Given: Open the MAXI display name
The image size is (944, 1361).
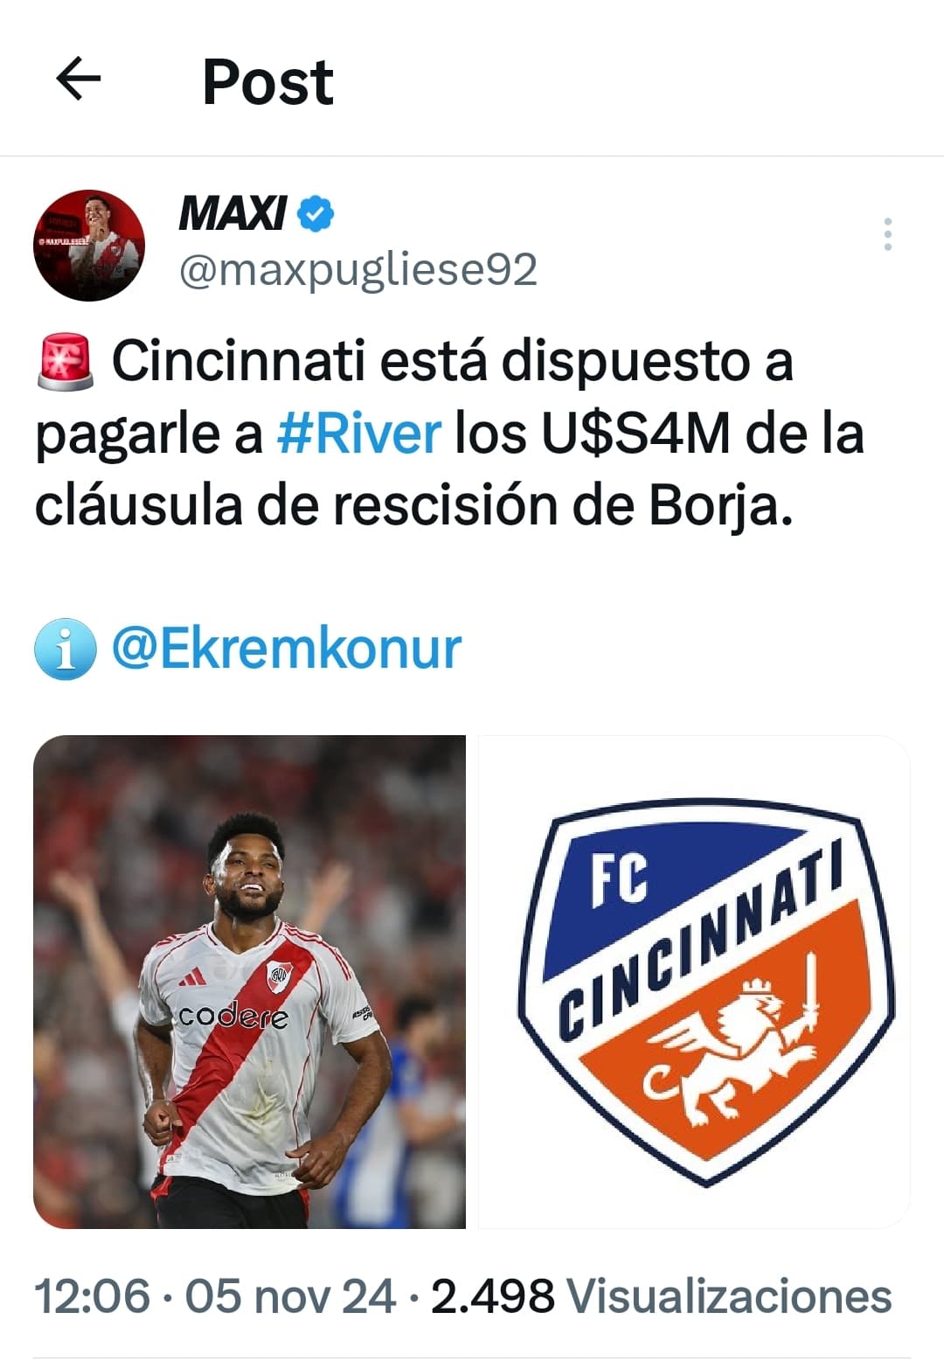Looking at the screenshot, I should [233, 213].
